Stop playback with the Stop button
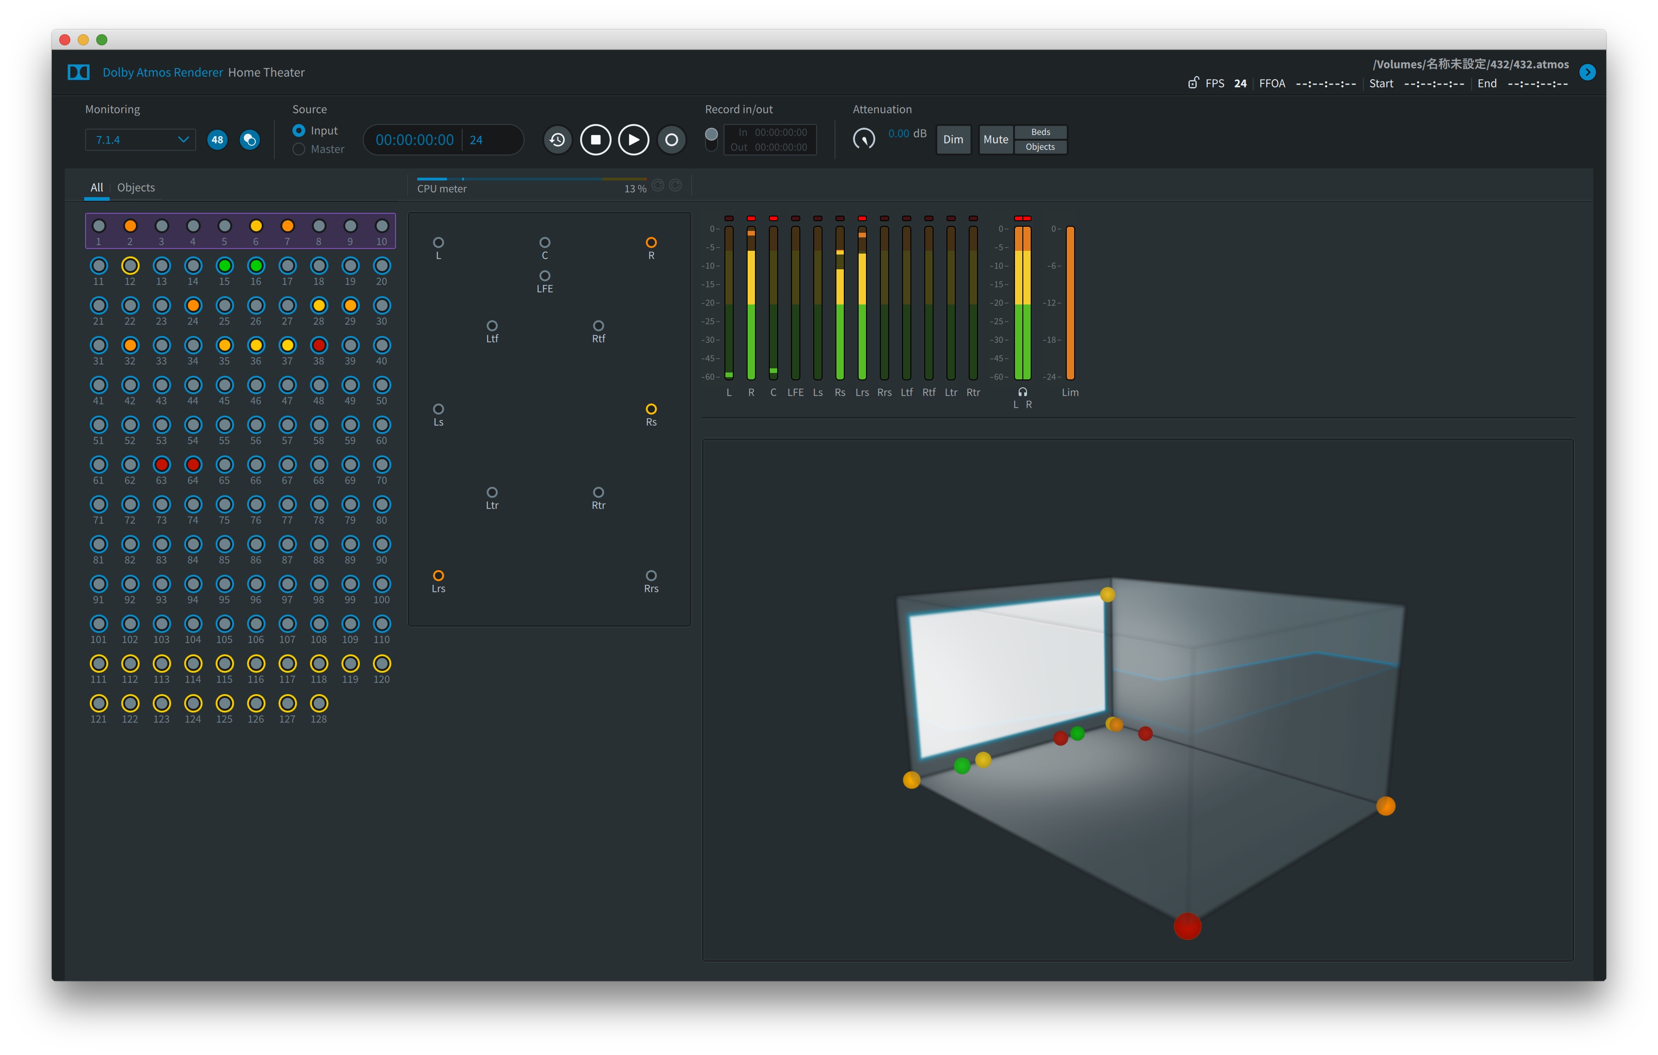The image size is (1658, 1055). [595, 140]
